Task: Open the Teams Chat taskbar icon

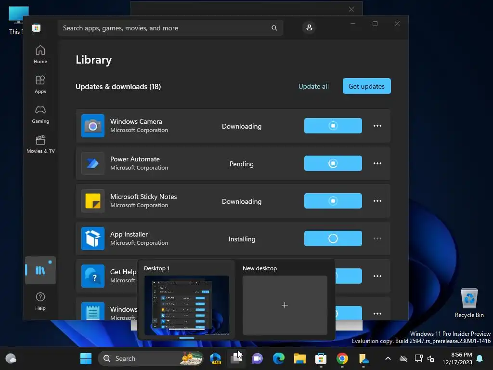Action: click(x=257, y=358)
